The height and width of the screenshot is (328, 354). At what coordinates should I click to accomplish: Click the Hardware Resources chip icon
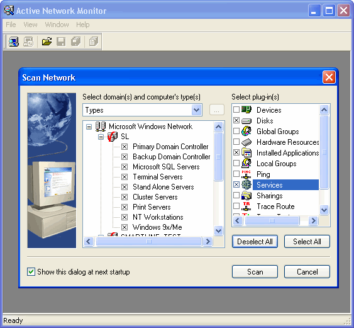coord(246,142)
